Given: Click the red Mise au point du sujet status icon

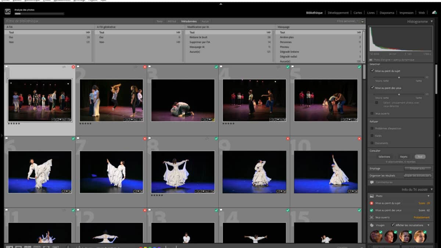Looking at the screenshot, I should [372, 203].
